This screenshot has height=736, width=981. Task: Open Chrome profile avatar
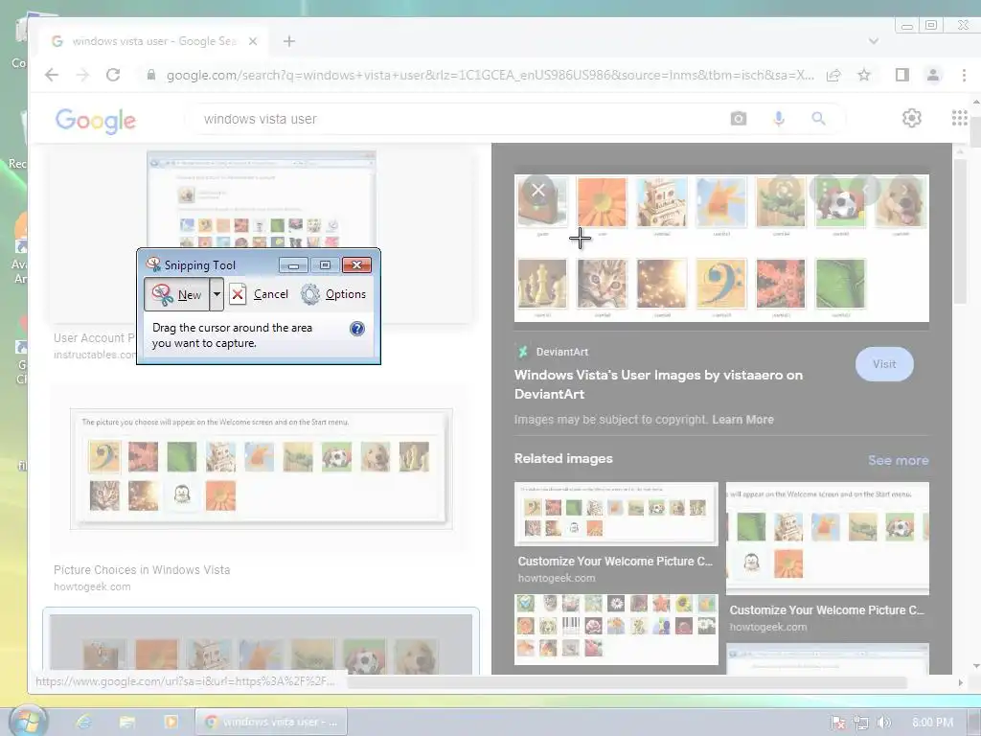pyautogui.click(x=933, y=75)
